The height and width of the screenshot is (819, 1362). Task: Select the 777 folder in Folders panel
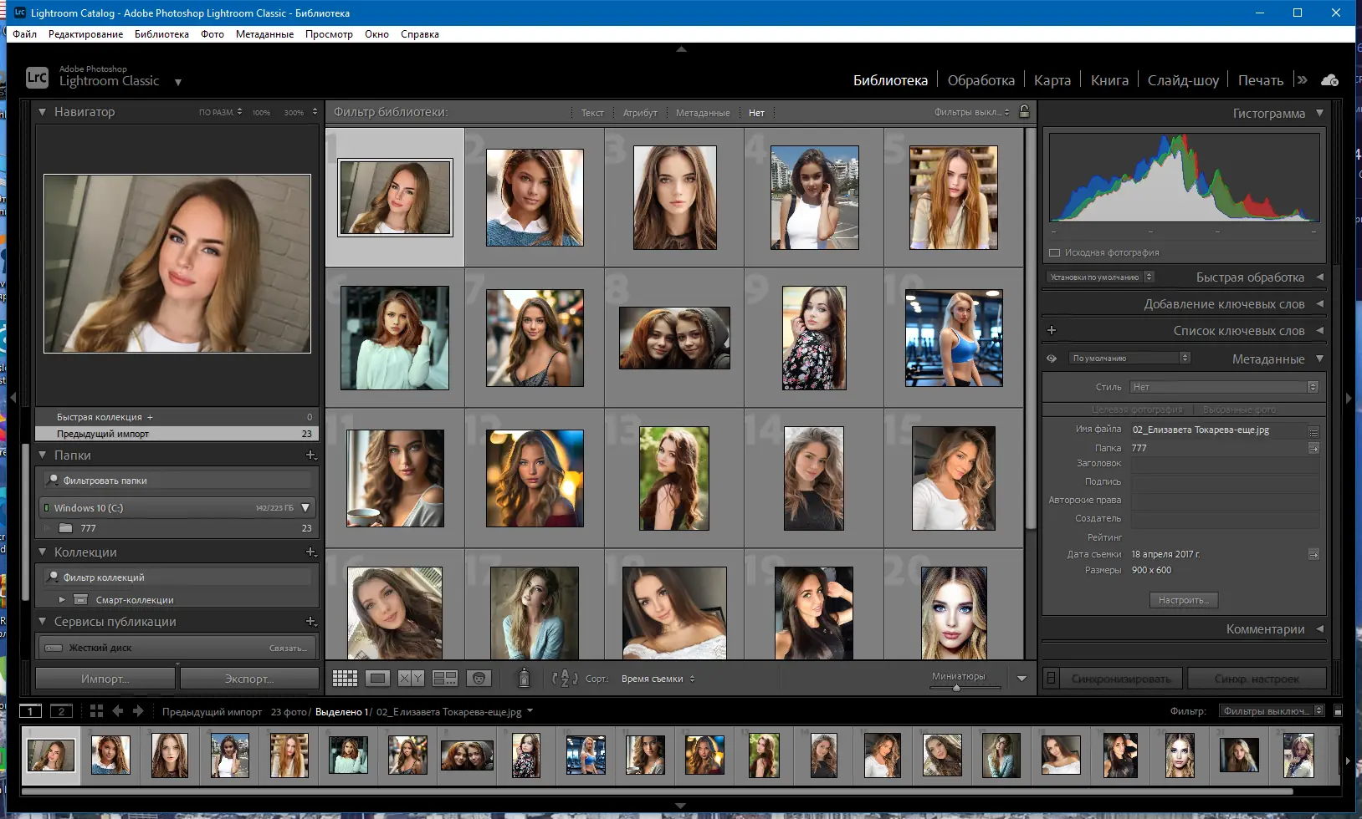point(89,528)
